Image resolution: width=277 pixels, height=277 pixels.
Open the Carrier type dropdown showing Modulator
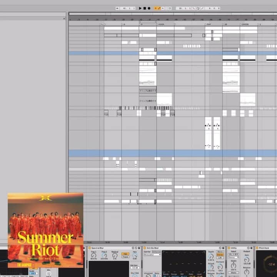[x=152, y=255]
